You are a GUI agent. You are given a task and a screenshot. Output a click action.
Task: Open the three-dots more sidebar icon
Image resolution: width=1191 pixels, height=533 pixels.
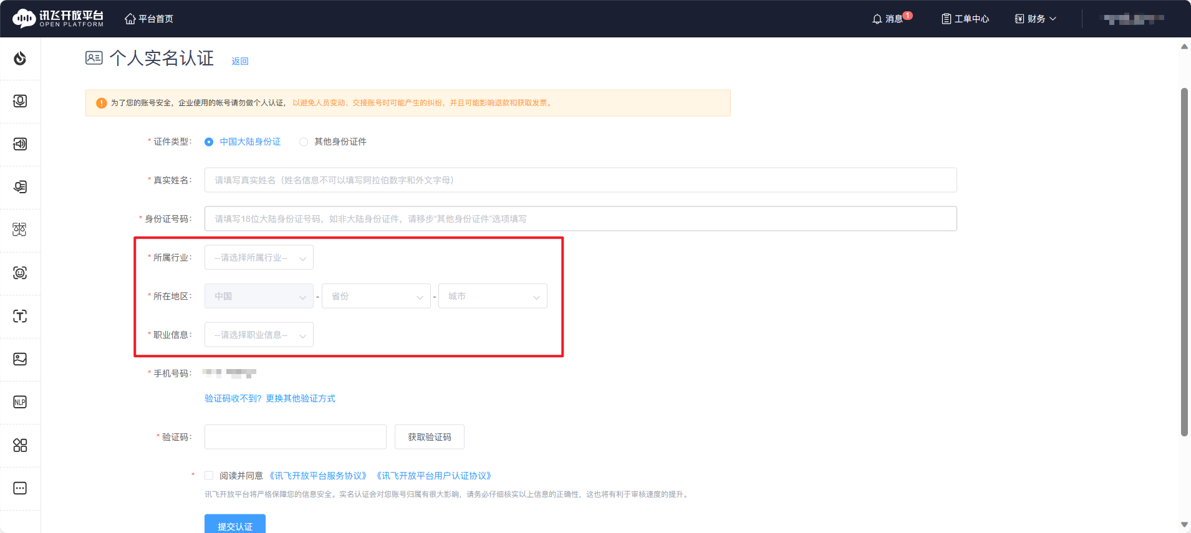[x=20, y=488]
